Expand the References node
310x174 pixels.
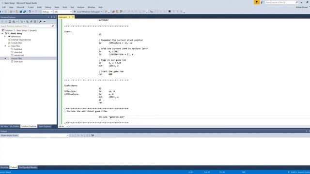click(x=5, y=37)
